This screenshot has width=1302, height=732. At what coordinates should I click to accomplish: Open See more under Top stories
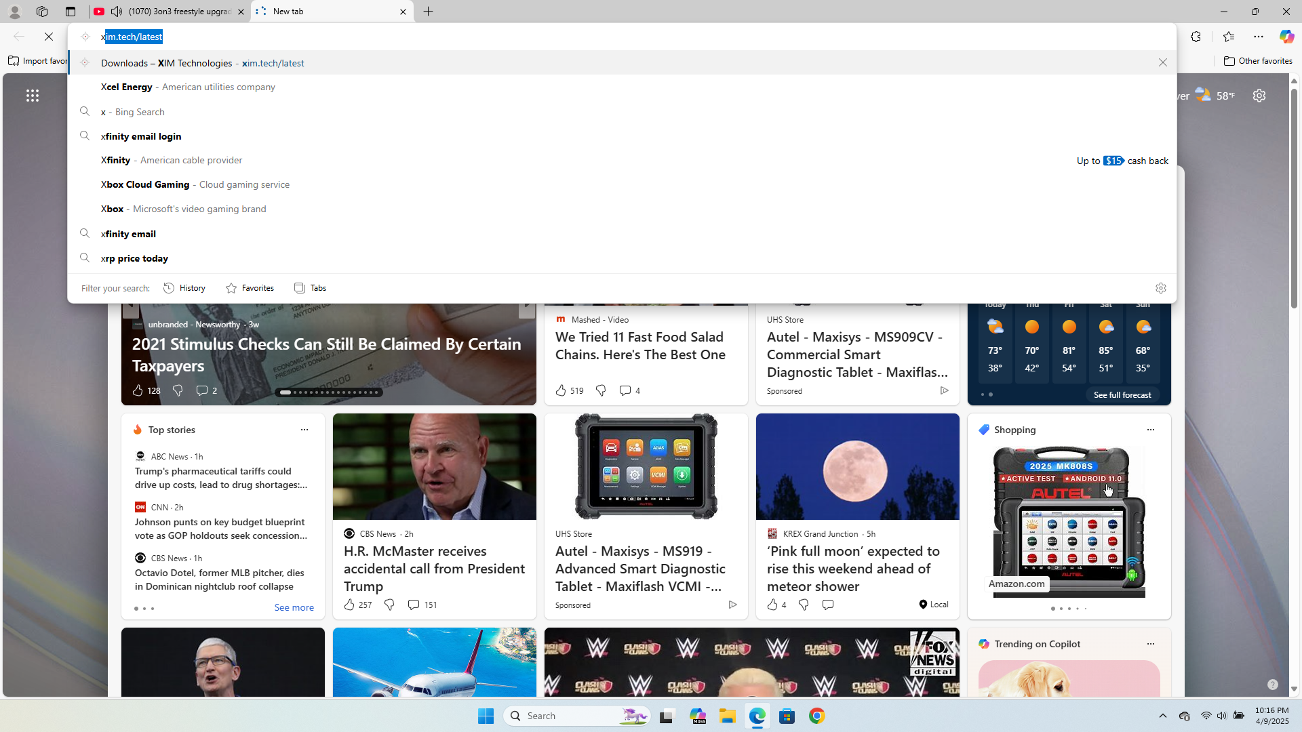pyautogui.click(x=294, y=608)
